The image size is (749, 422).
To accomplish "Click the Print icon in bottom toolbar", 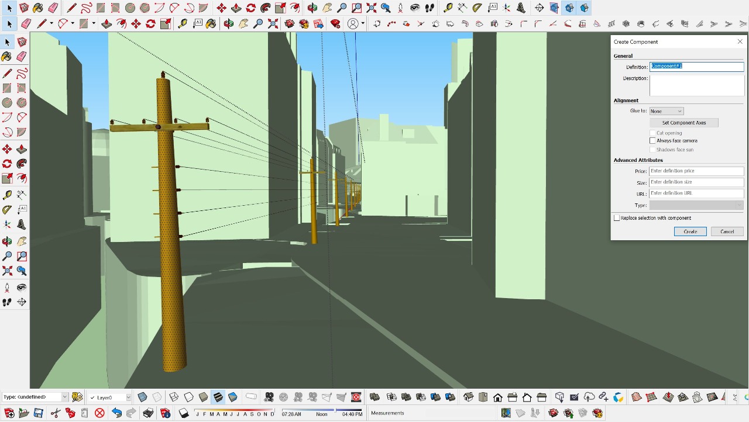I will click(149, 413).
